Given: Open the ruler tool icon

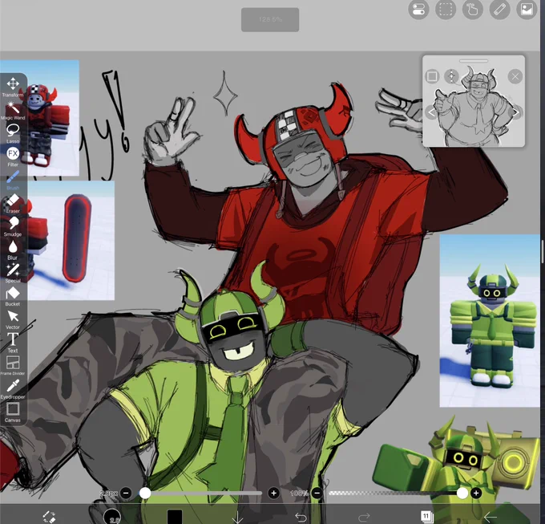Looking at the screenshot, I should pos(500,10).
